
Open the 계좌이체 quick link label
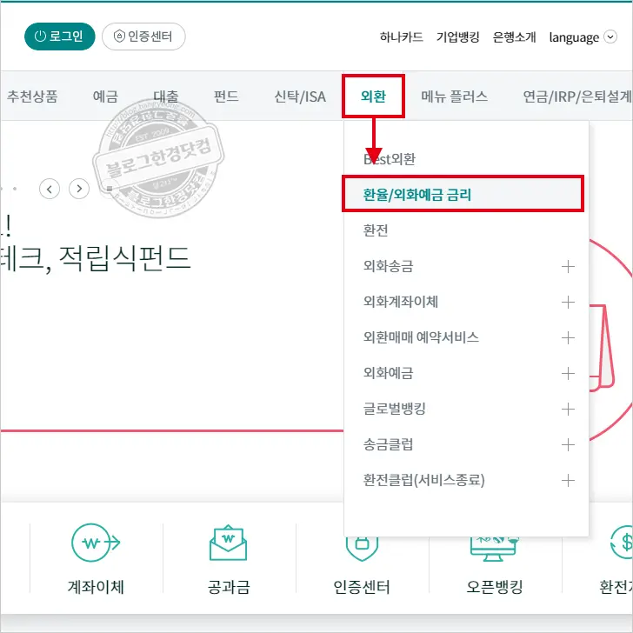96,587
